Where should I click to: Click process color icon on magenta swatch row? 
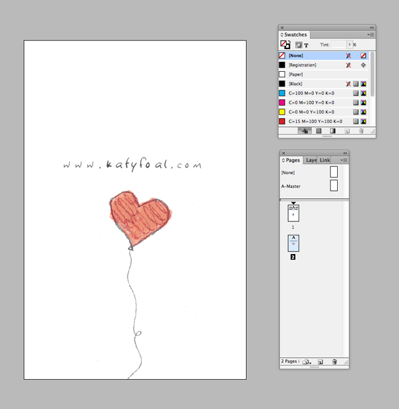click(x=356, y=102)
